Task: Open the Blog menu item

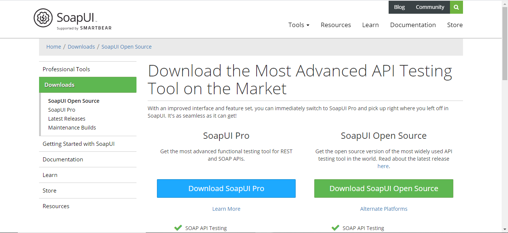Action: click(399, 7)
